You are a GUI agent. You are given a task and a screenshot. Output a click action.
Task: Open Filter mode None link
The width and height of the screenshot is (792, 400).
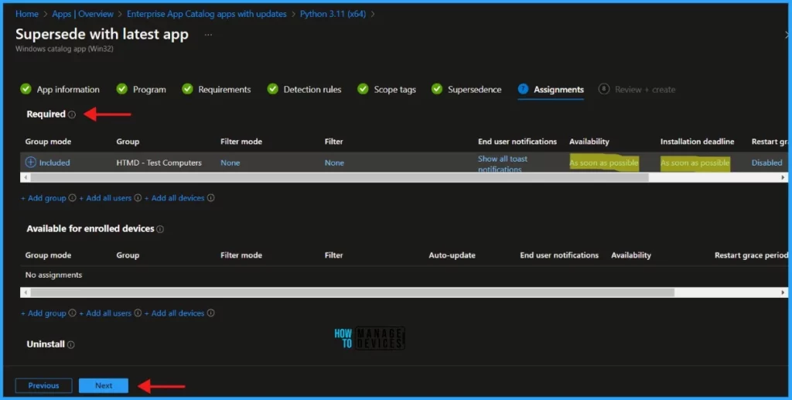[x=230, y=162]
